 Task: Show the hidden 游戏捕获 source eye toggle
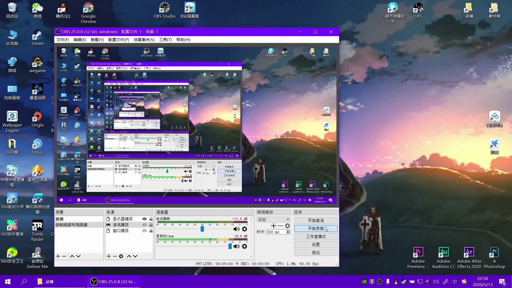[x=145, y=225]
